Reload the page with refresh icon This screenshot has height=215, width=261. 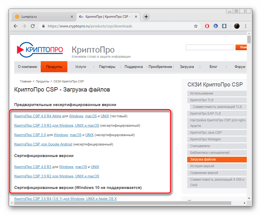point(33,26)
